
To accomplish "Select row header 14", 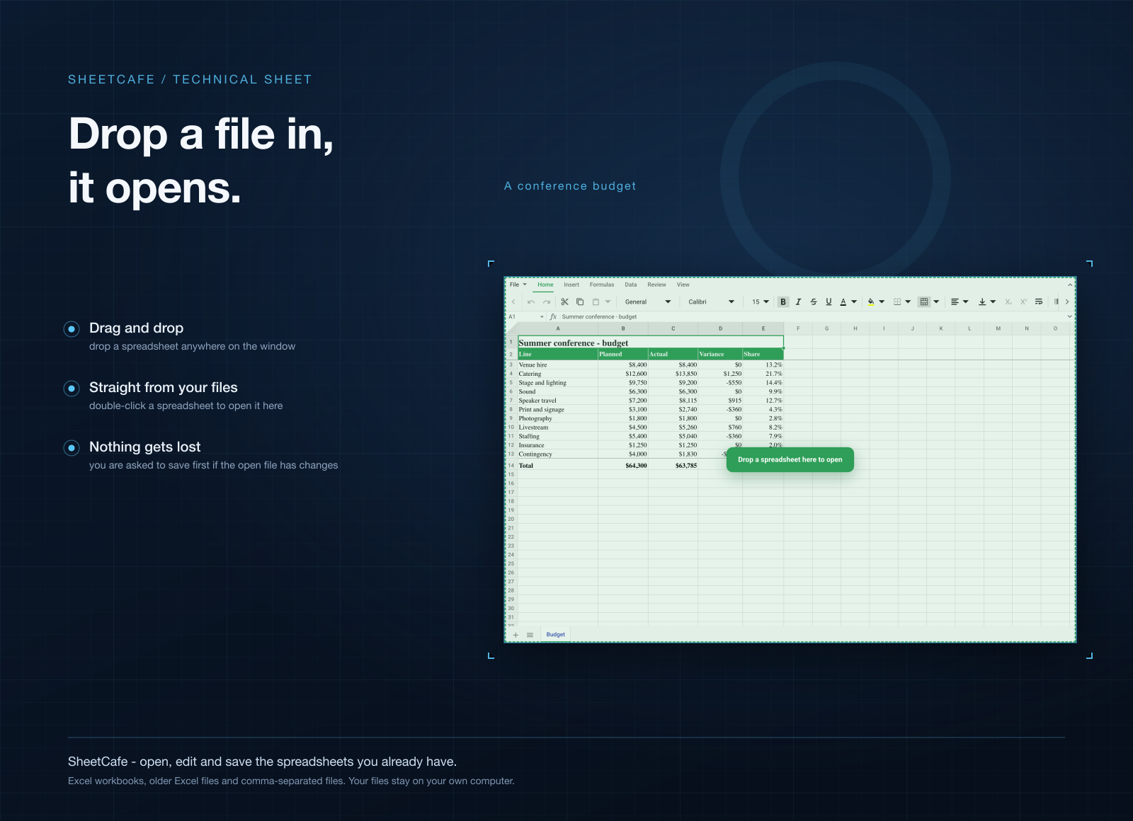I will (511, 466).
